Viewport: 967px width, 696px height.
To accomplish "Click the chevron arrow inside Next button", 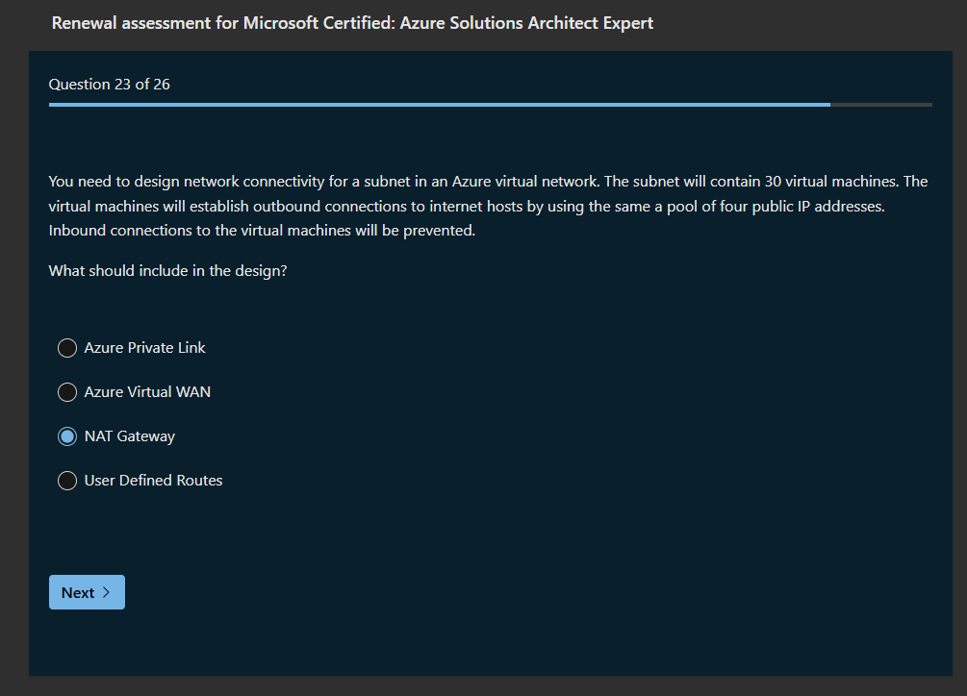I will [x=107, y=592].
